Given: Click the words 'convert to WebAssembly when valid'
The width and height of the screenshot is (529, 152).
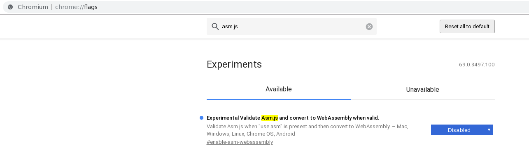Looking at the screenshot, I should pos(328,118).
